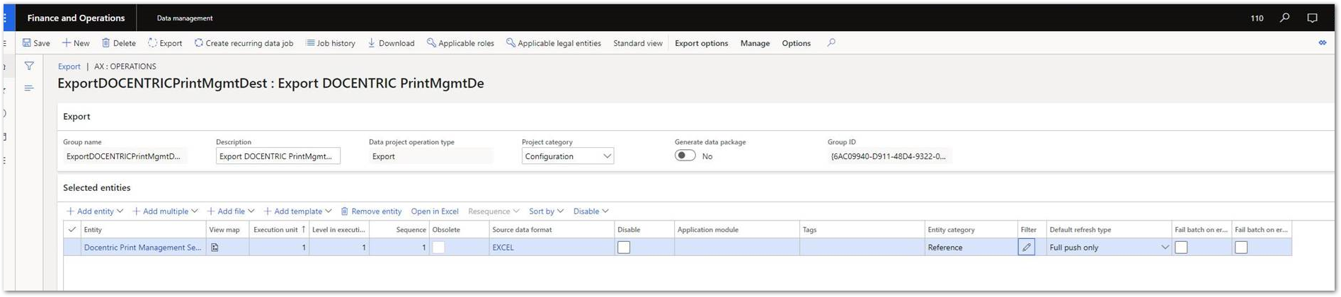
Task: Expand the Add entity dropdown
Action: [94, 211]
